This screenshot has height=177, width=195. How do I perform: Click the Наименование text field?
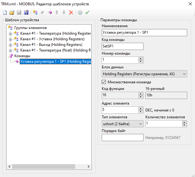coord(144,32)
